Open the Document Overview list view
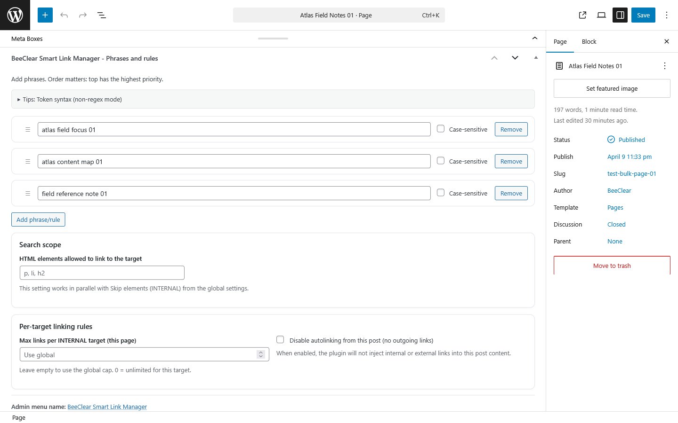This screenshot has height=423, width=678. (102, 15)
